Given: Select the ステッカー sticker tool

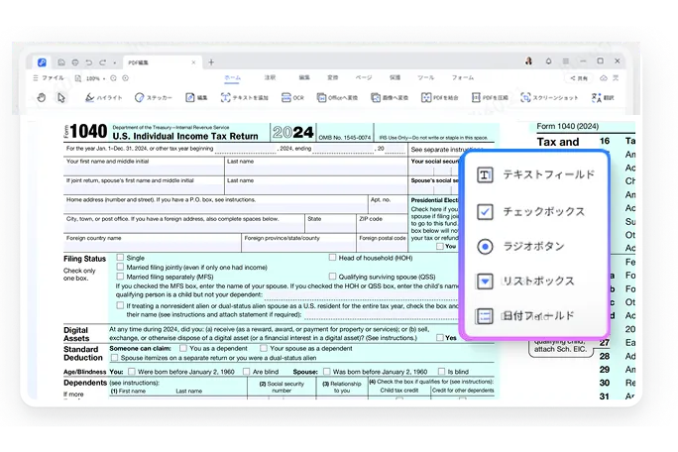Looking at the screenshot, I should click(x=154, y=97).
